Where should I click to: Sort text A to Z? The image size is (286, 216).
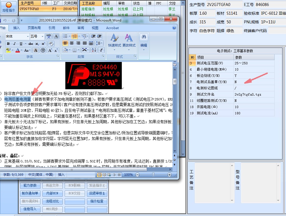[94, 50]
